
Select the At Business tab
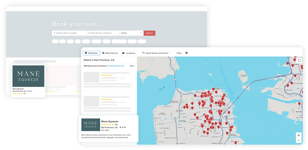coord(91,53)
